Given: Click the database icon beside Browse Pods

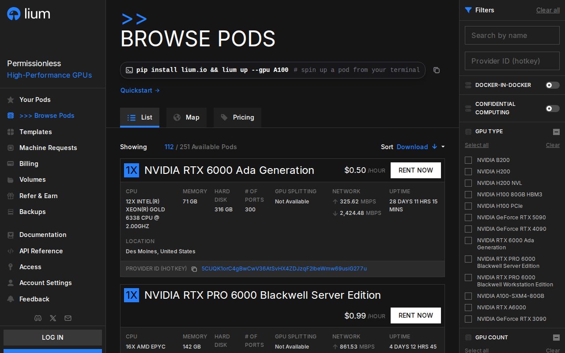Looking at the screenshot, I should 11,116.
